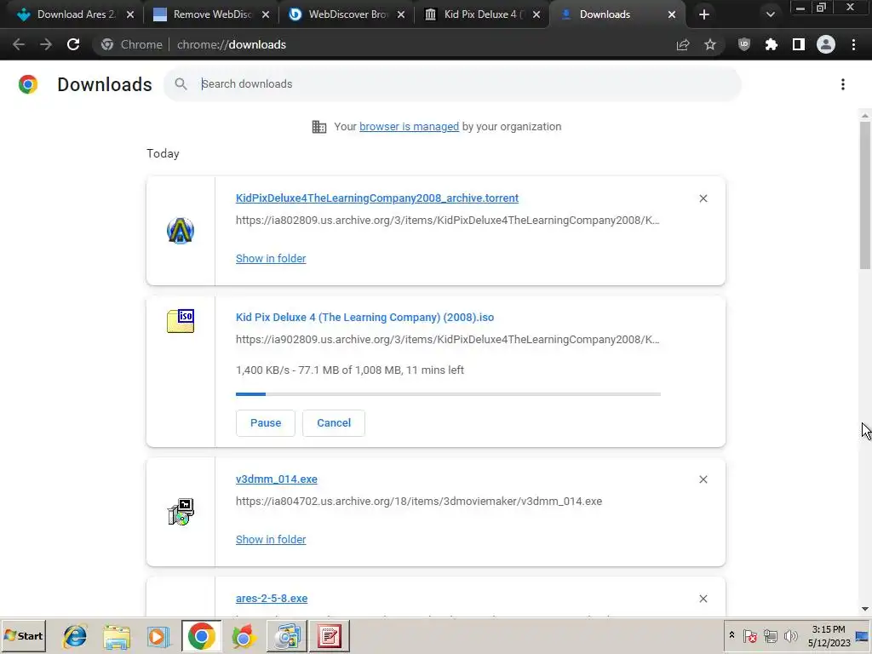This screenshot has width=872, height=654.
Task: Click the v3dmm_014.exe source URL text
Action: point(419,502)
